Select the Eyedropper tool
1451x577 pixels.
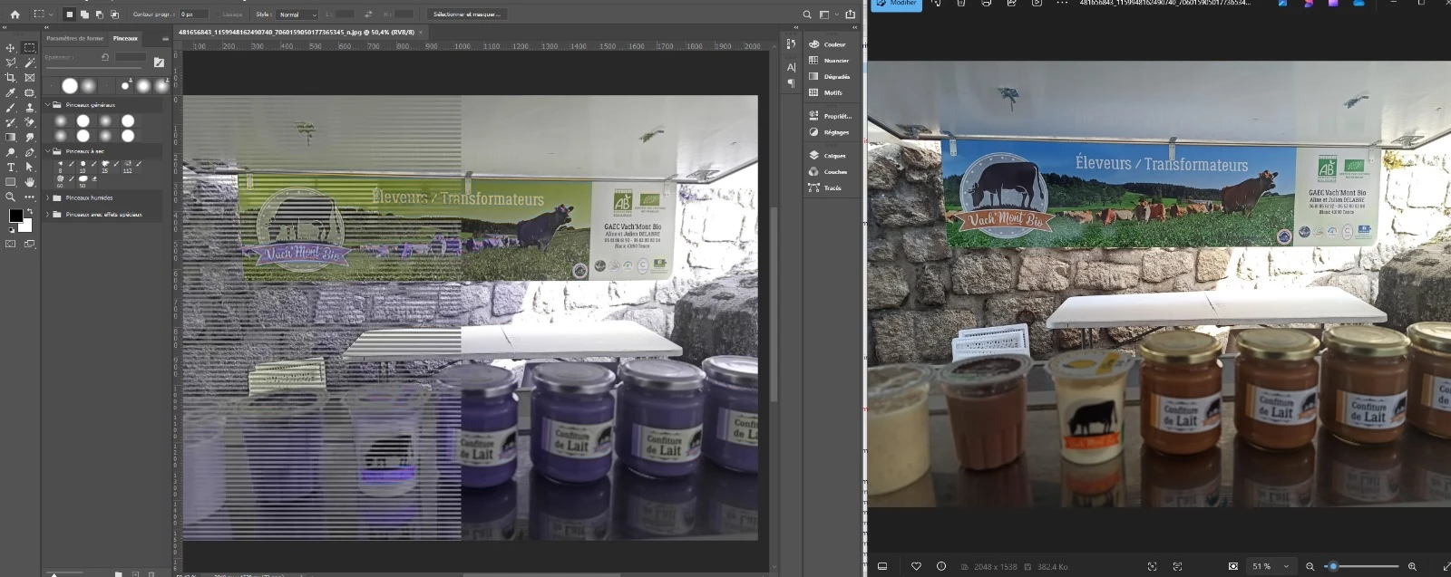click(11, 92)
